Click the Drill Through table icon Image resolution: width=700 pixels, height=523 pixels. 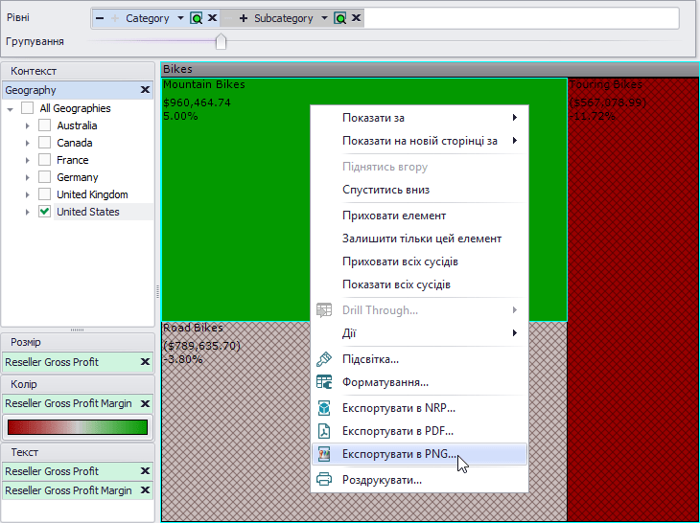pyautogui.click(x=324, y=310)
